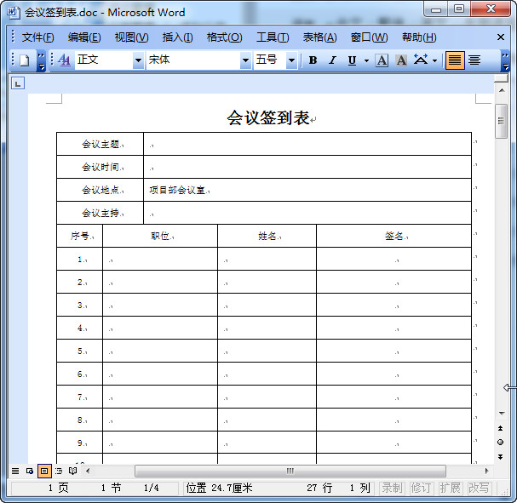Click horizontal scrollbar right arrow

pos(486,471)
